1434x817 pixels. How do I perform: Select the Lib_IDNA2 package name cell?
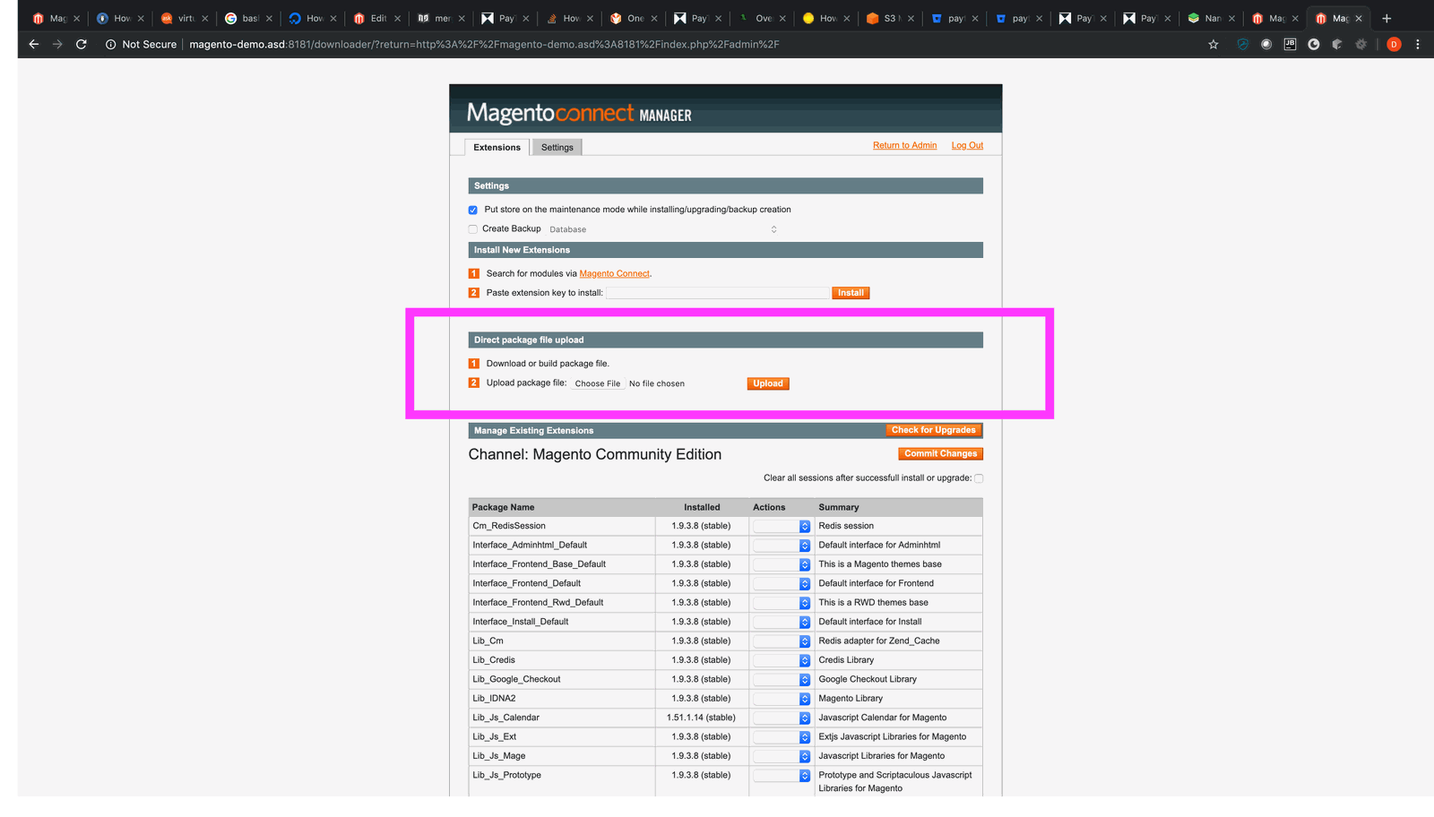[562, 699]
